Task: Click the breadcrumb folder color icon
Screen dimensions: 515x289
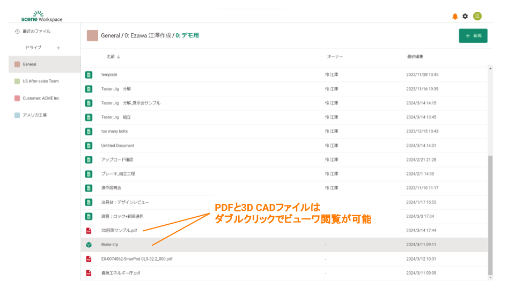Action: tap(92, 35)
